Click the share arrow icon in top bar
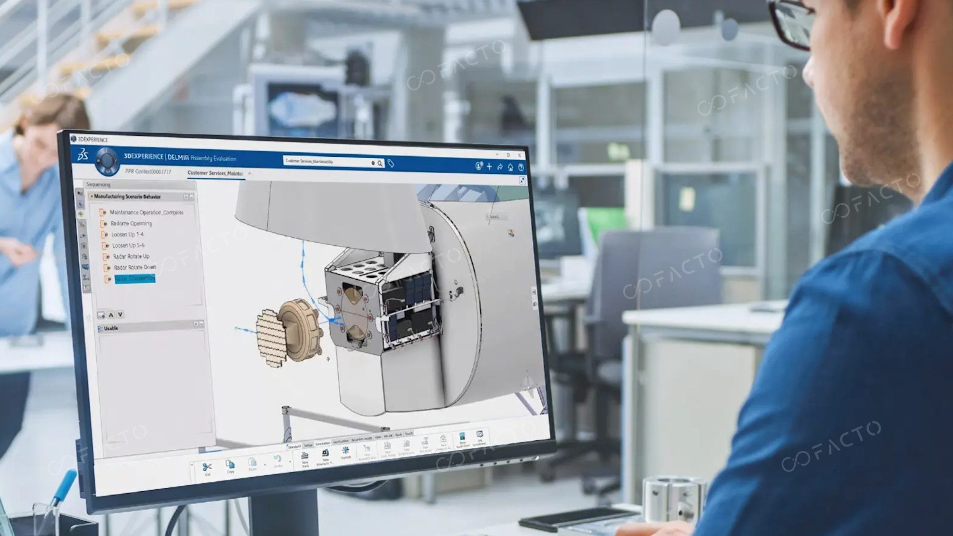 pos(500,167)
